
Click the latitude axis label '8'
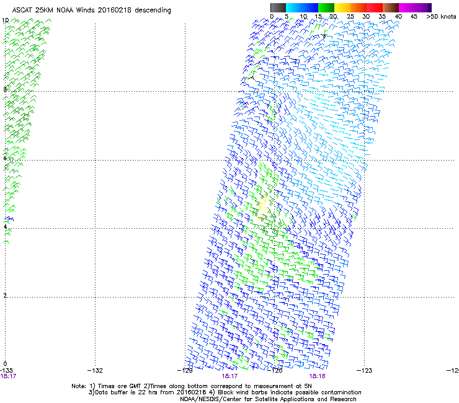pyautogui.click(x=5, y=89)
